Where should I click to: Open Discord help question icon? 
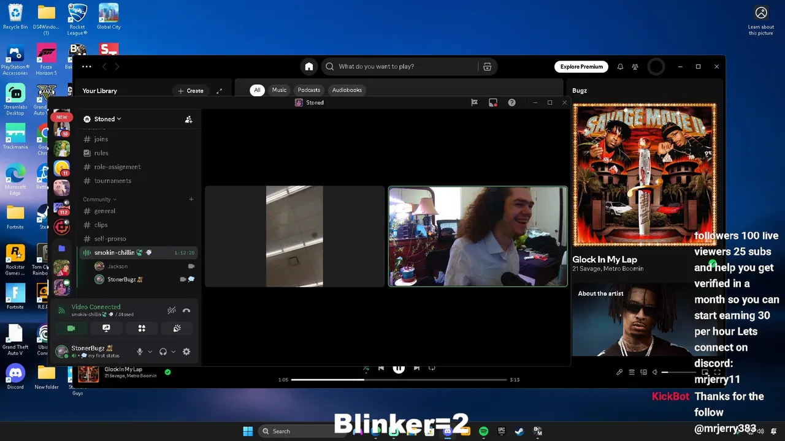(x=511, y=102)
